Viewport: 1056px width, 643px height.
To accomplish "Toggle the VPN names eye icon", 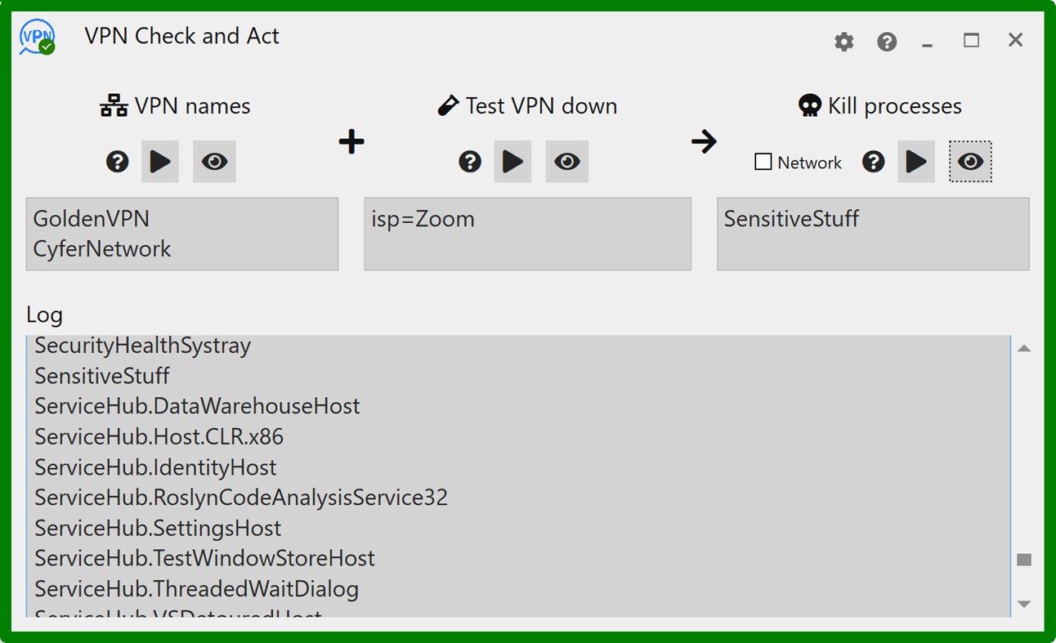I will 214,162.
